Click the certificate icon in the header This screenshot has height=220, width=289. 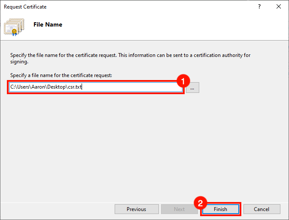point(14,27)
